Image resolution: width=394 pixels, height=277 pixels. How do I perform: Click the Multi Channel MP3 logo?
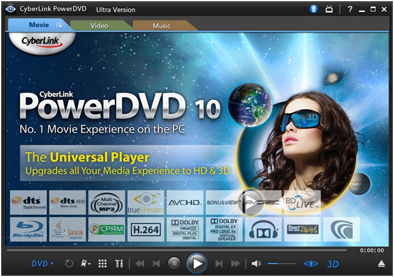[107, 202]
